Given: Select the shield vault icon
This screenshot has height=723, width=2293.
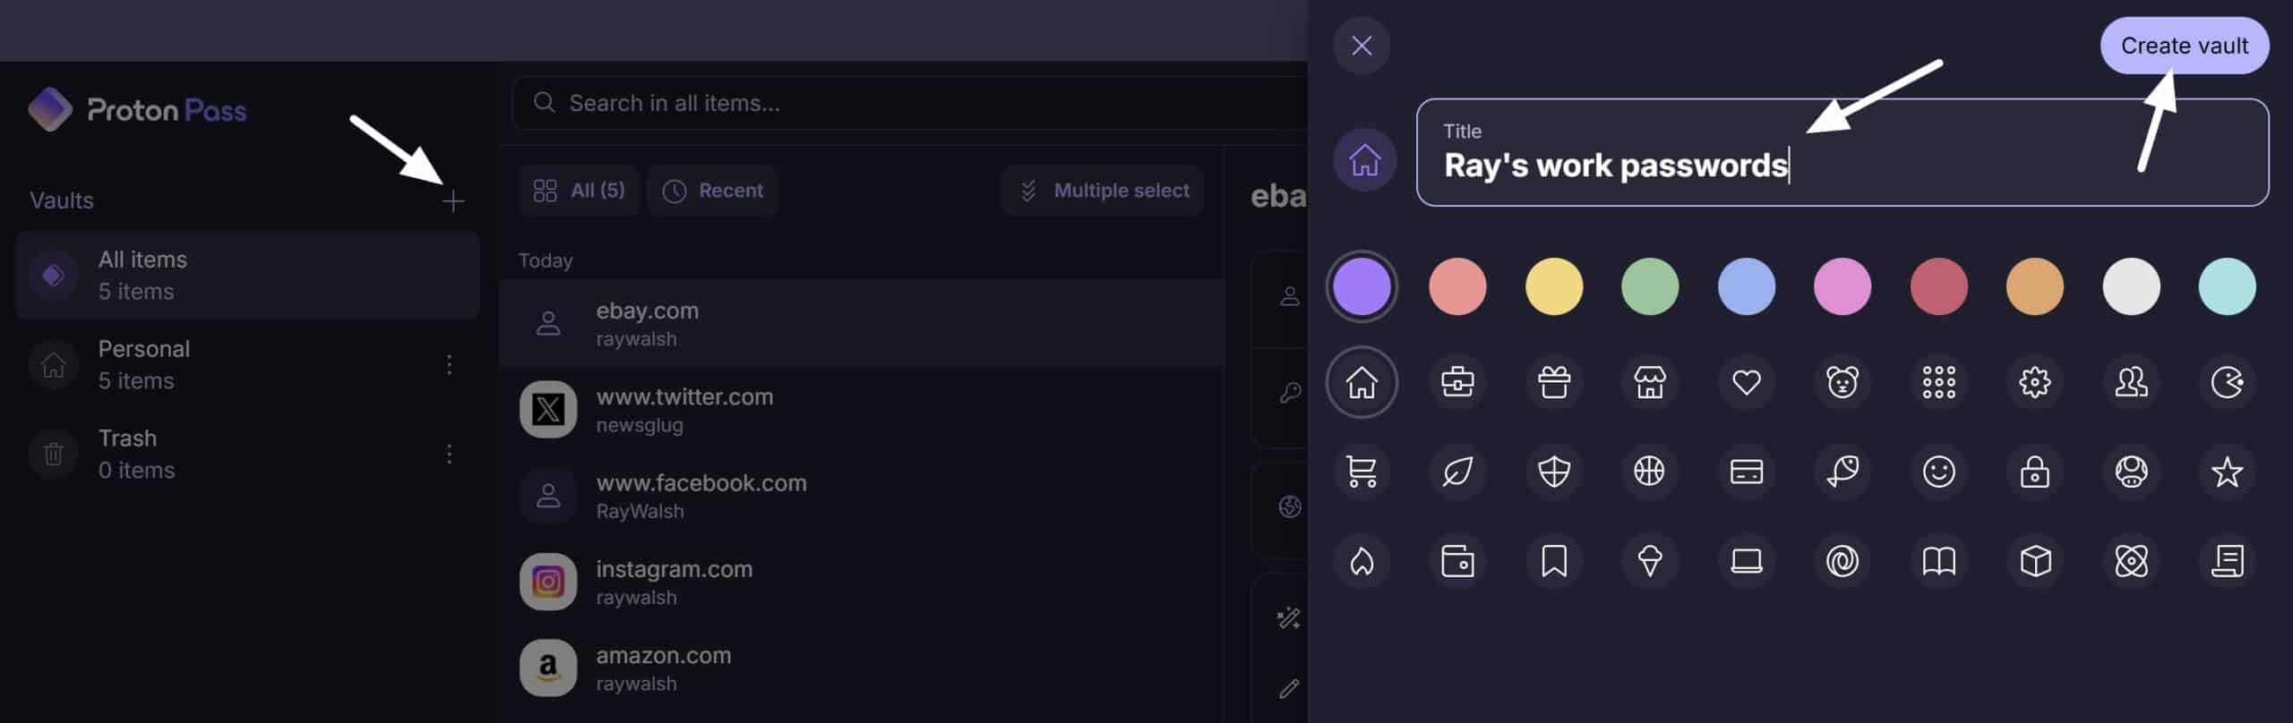Looking at the screenshot, I should tap(1554, 471).
